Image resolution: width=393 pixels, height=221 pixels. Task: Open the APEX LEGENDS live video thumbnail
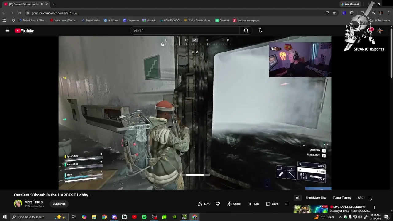[310, 209]
